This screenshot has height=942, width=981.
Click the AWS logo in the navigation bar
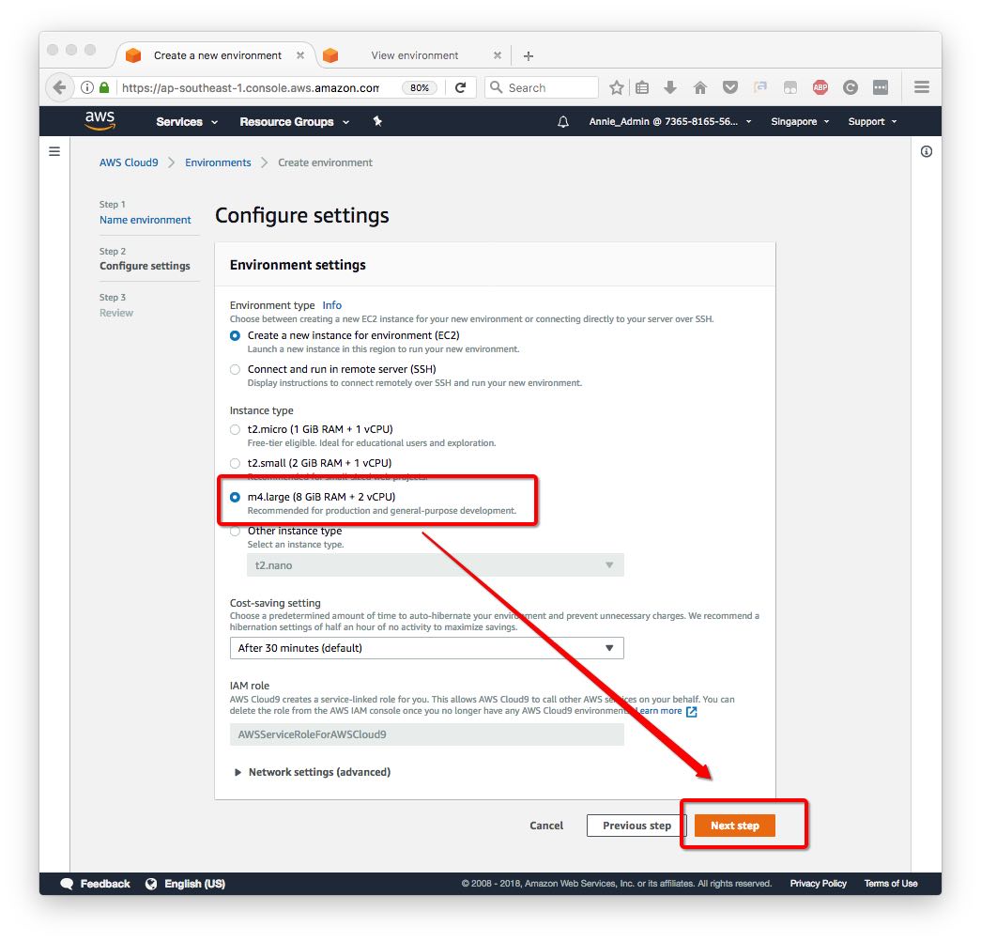[100, 120]
